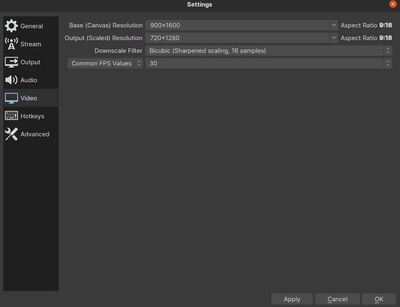Click the Downscale Filter label
The height and width of the screenshot is (307, 400).
[x=118, y=51]
